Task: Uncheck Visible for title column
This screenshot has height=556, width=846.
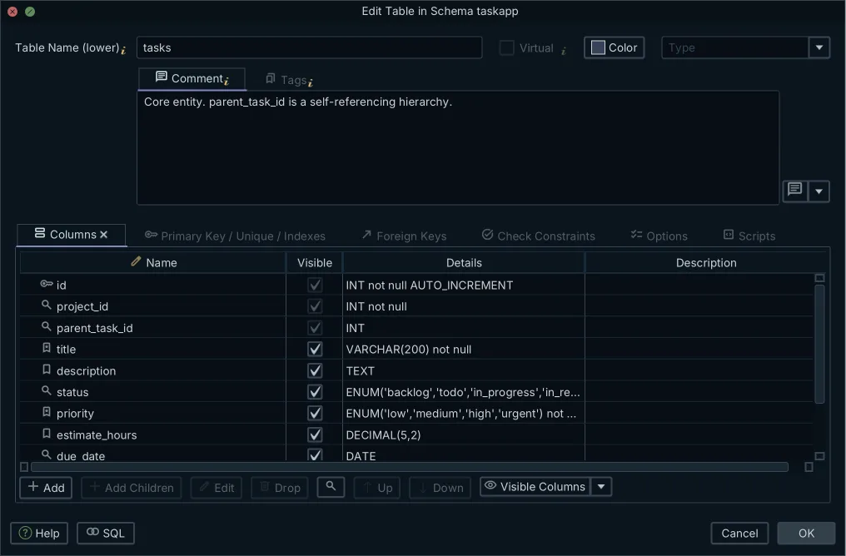Action: click(x=315, y=349)
